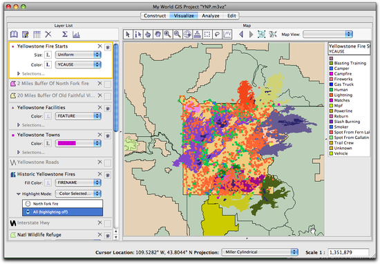
Task: Click the Scale value input field
Action: [x=348, y=252]
